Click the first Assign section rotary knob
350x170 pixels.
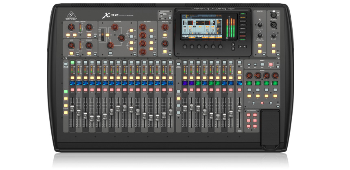tap(249, 75)
